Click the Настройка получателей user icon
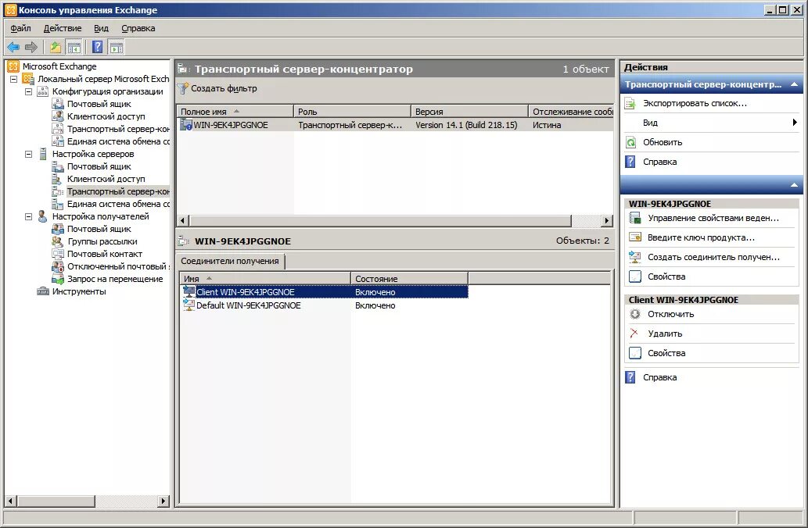The image size is (808, 528). click(43, 216)
